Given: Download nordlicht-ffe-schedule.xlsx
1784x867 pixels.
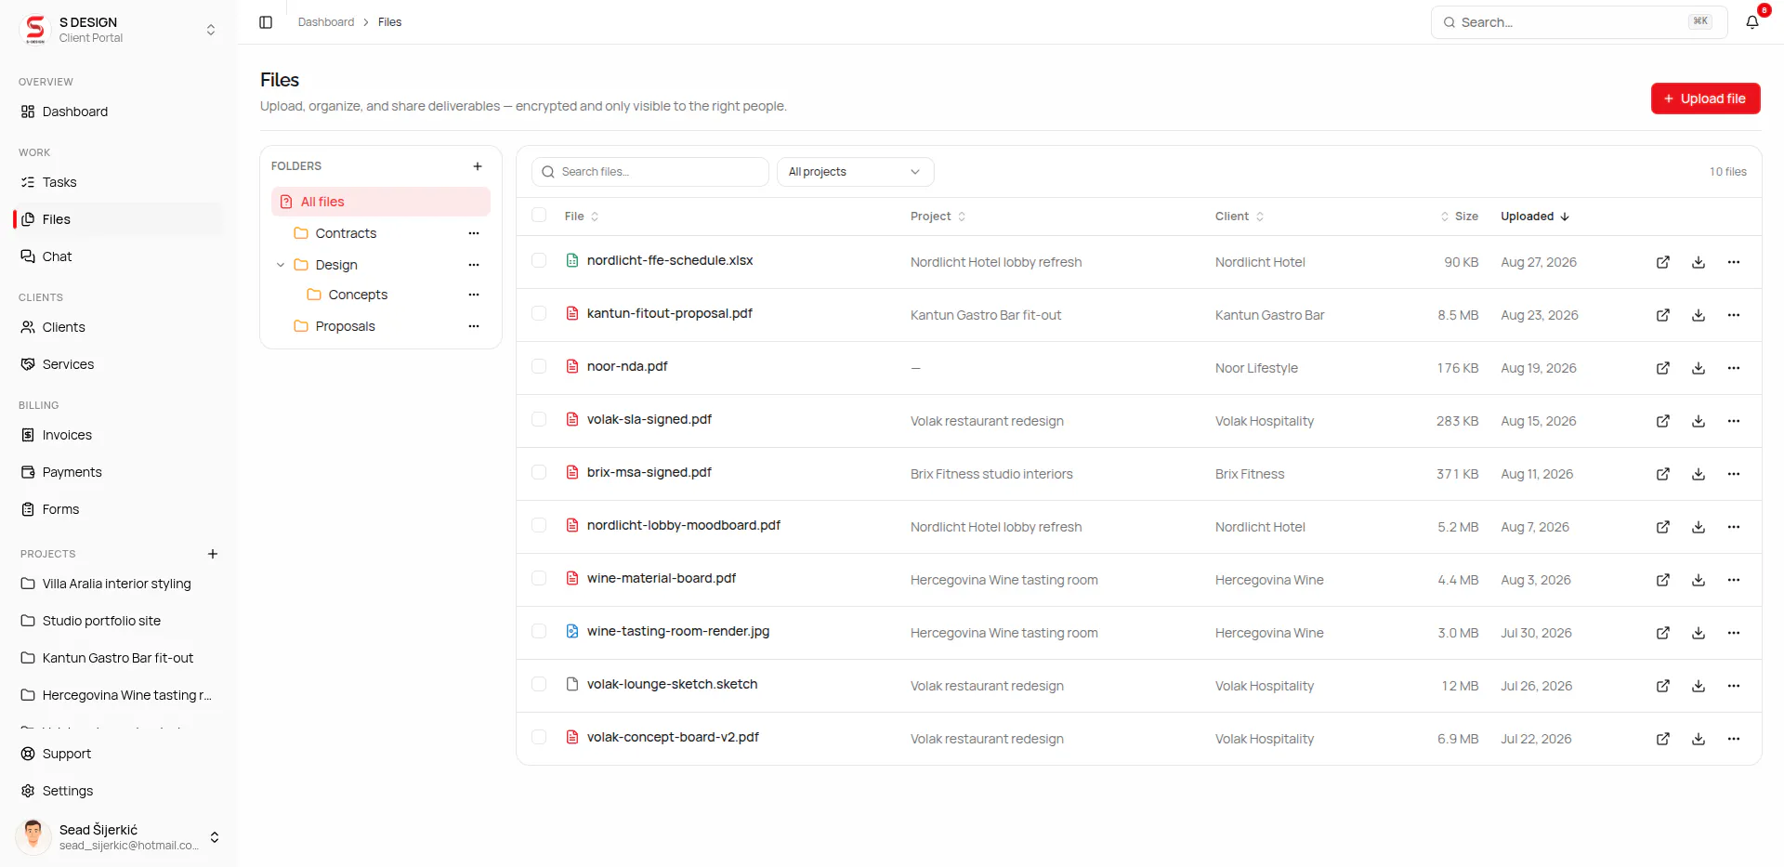Looking at the screenshot, I should click(1699, 262).
